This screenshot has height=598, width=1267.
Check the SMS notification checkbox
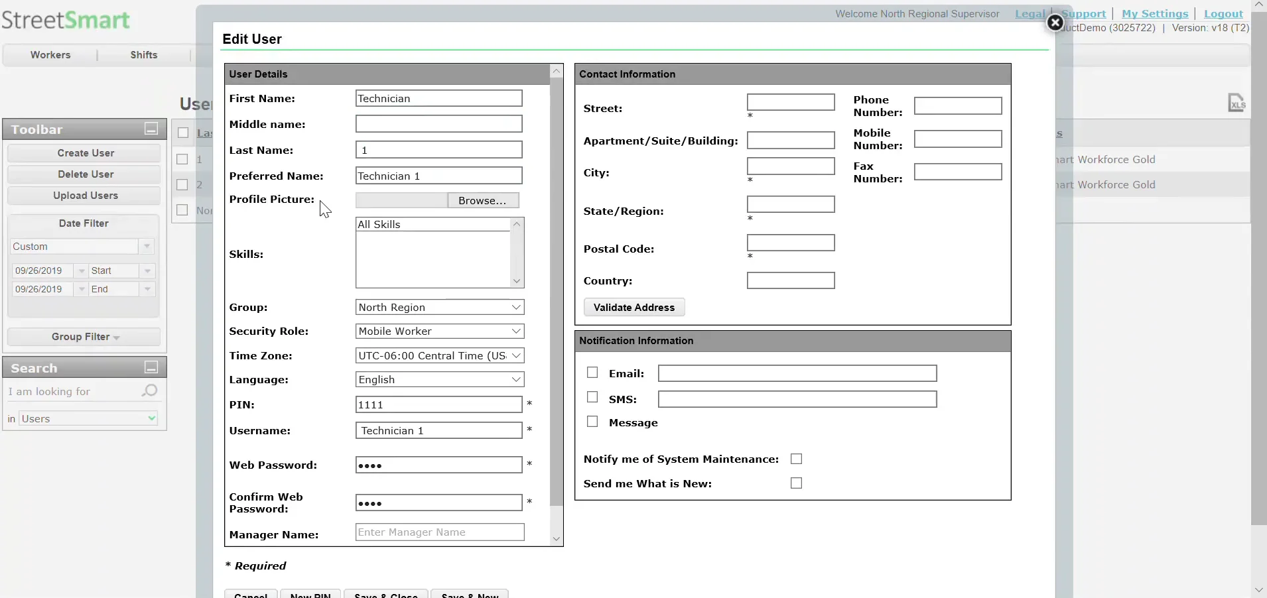coord(592,397)
